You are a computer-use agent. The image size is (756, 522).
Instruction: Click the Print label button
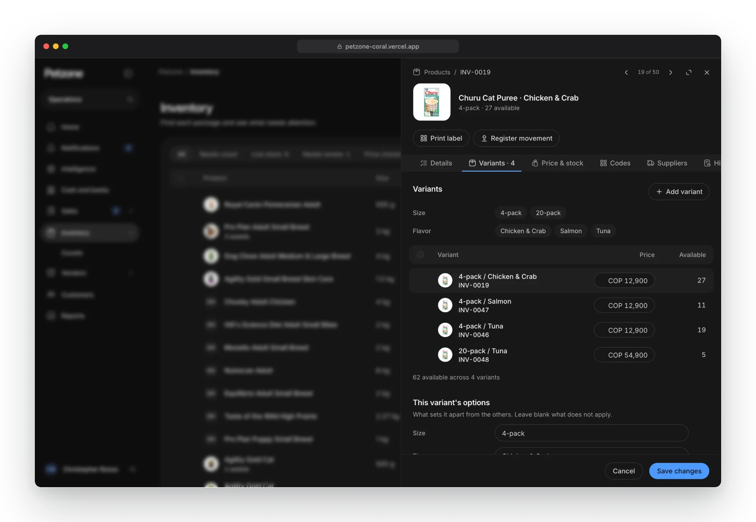(441, 138)
